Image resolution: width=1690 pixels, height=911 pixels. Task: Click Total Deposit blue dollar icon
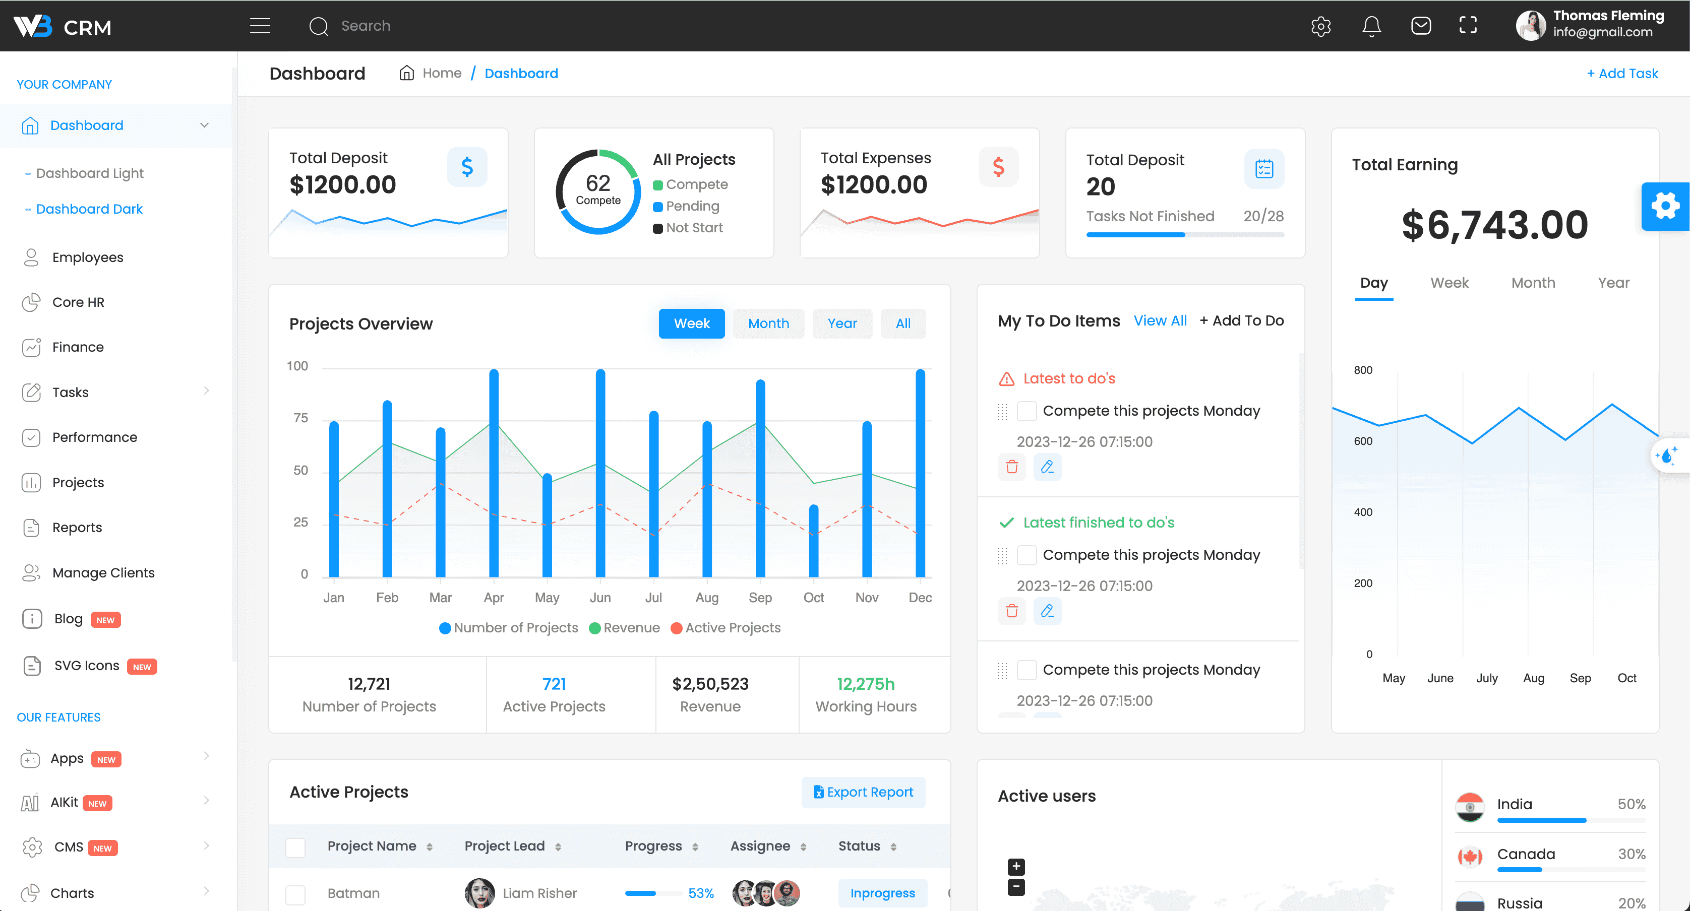[x=467, y=167]
